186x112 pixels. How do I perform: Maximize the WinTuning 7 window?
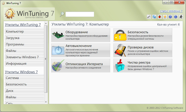(x=171, y=2)
